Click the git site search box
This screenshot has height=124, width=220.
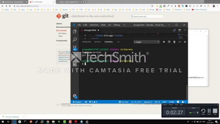point(147,17)
